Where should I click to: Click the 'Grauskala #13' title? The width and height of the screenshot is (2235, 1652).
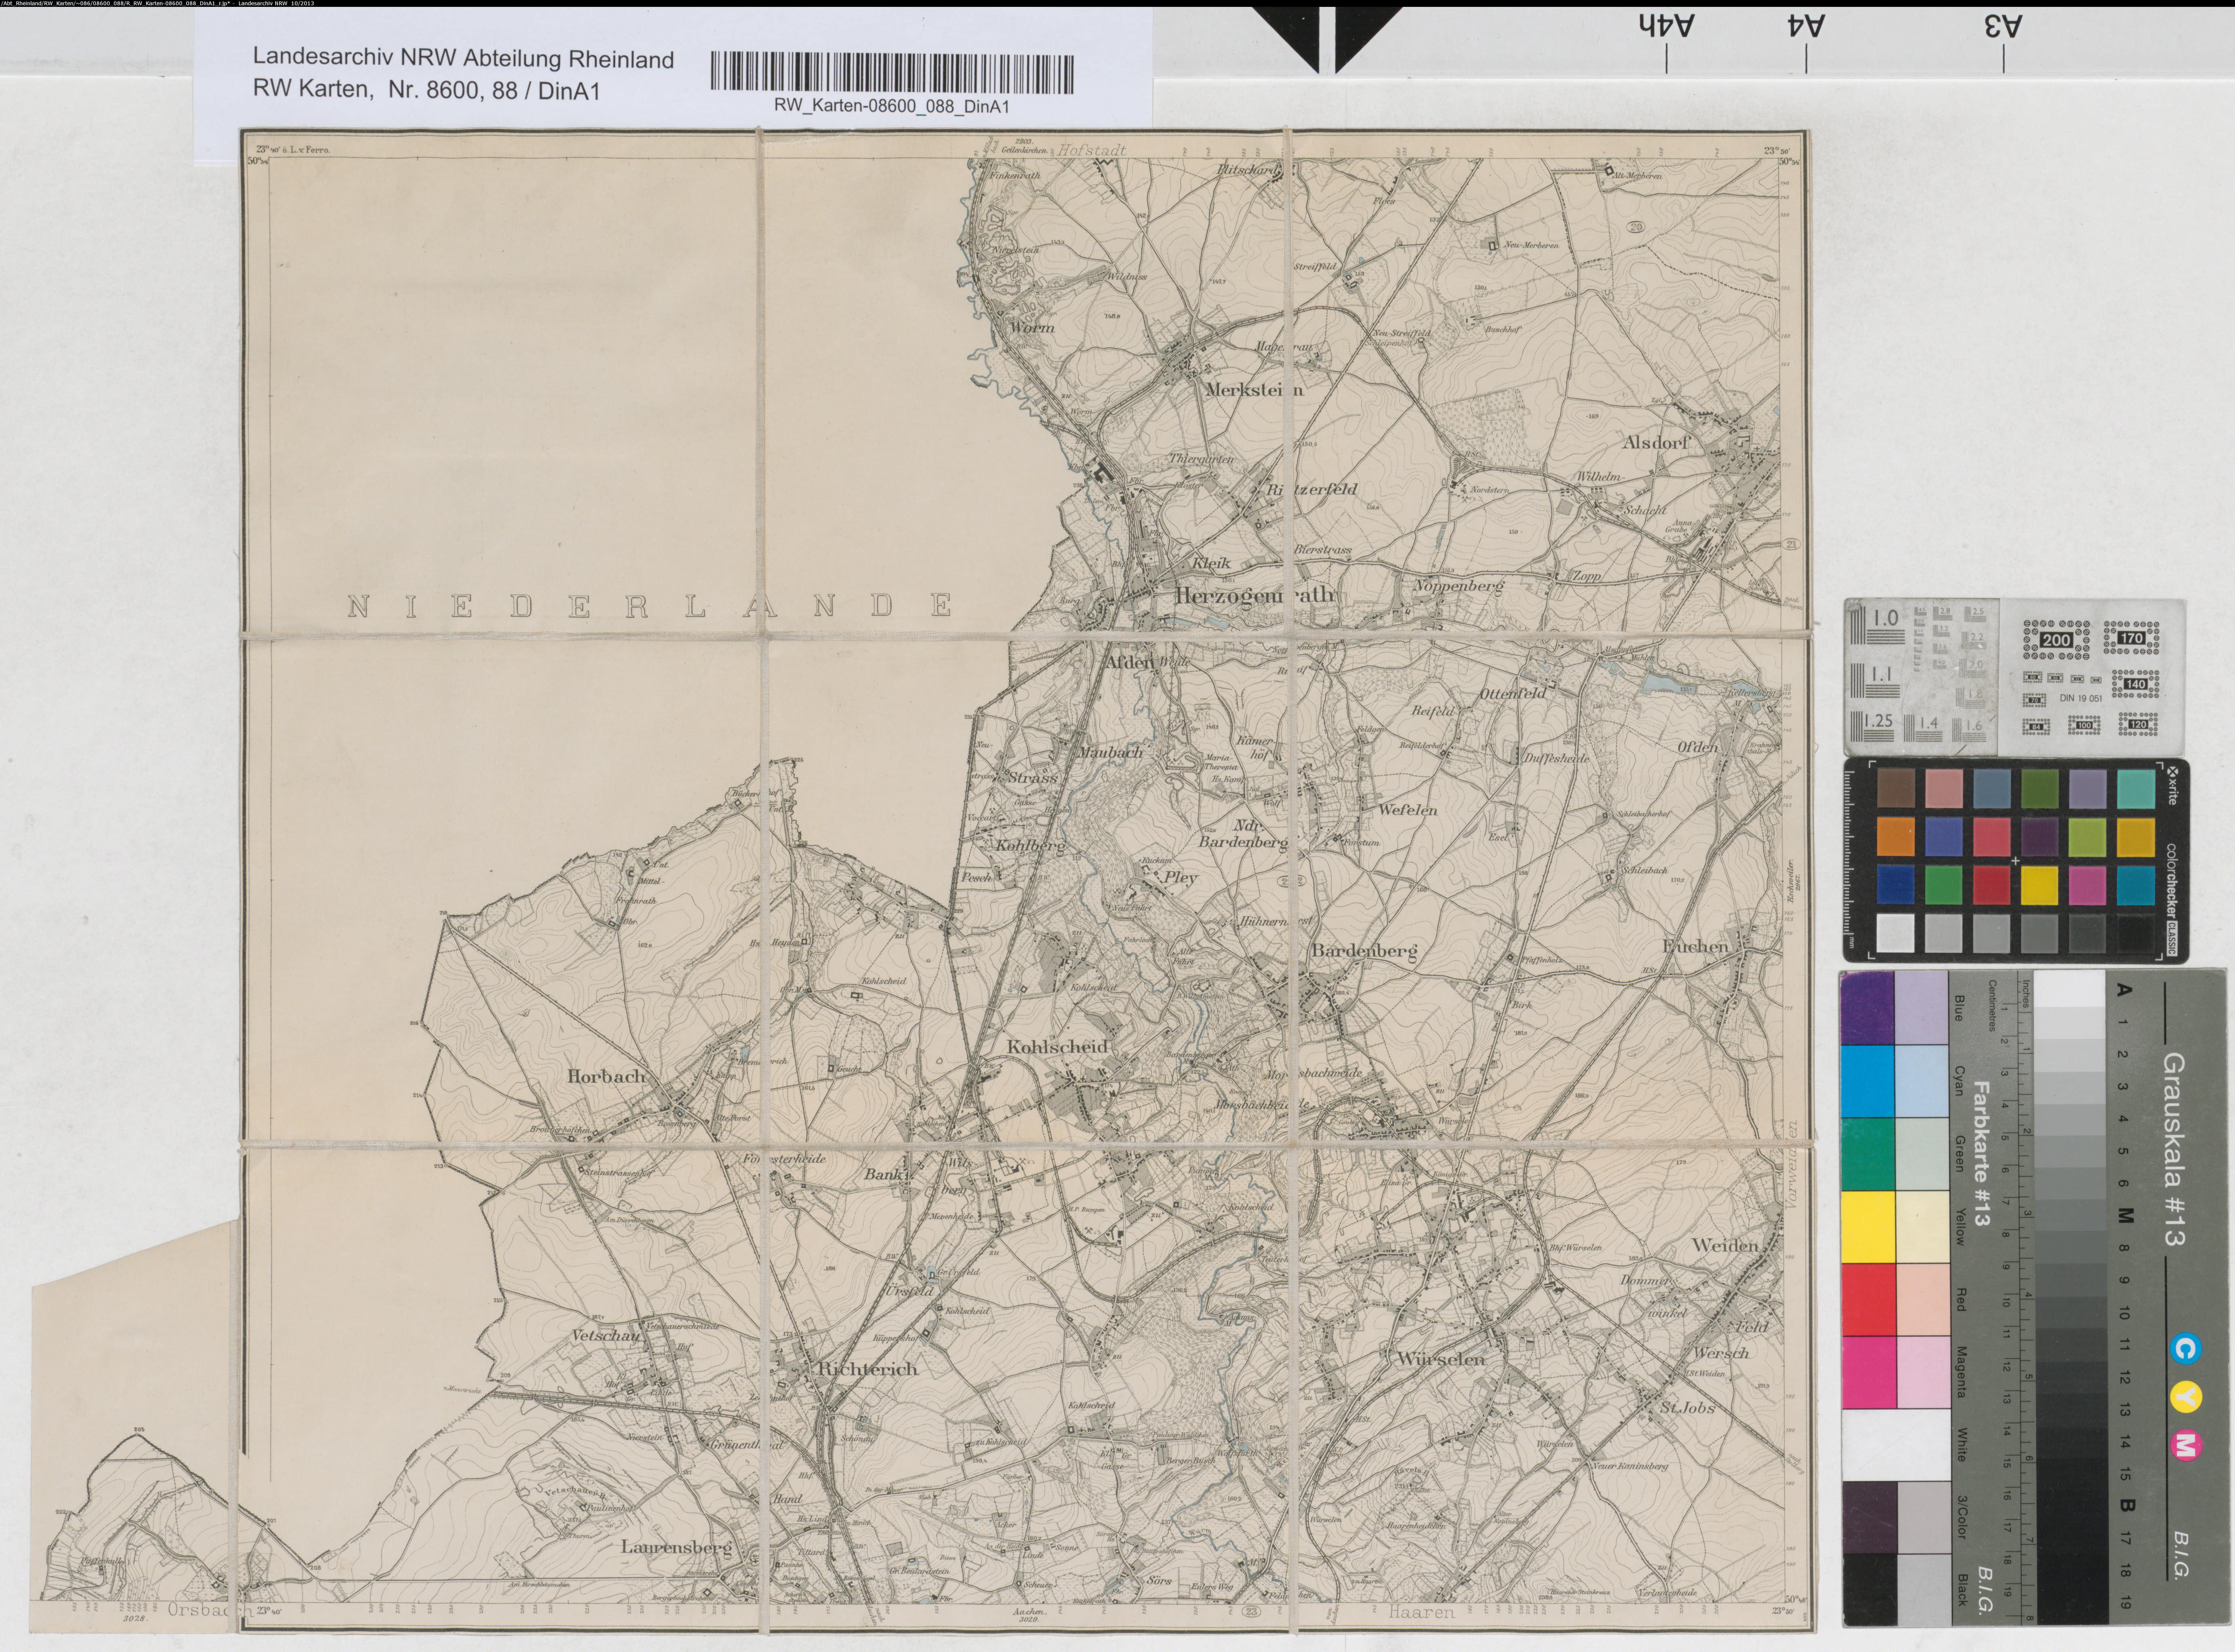[2174, 1149]
